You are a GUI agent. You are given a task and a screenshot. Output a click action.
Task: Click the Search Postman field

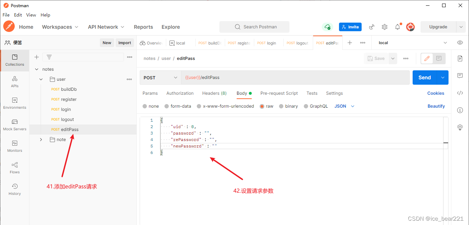coord(254,27)
